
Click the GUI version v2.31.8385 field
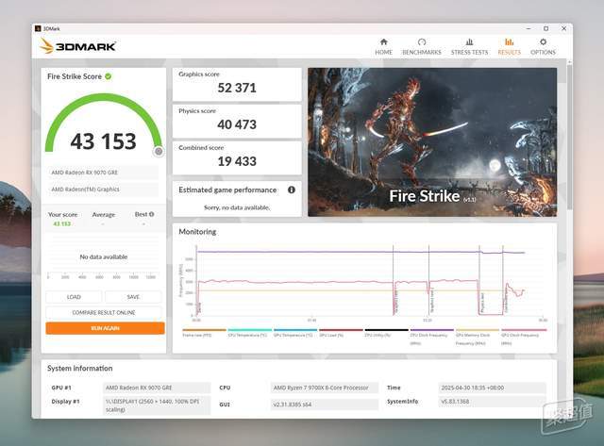pos(325,405)
